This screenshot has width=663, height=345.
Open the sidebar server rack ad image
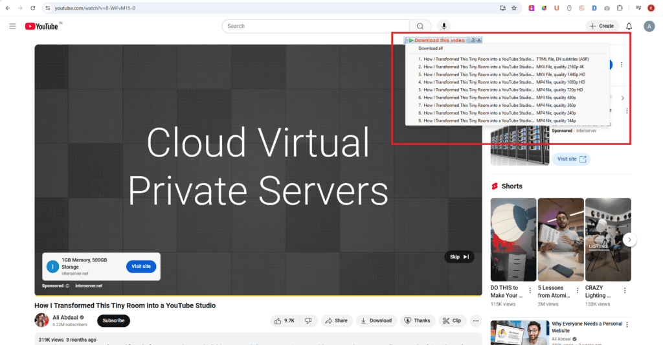tap(520, 146)
